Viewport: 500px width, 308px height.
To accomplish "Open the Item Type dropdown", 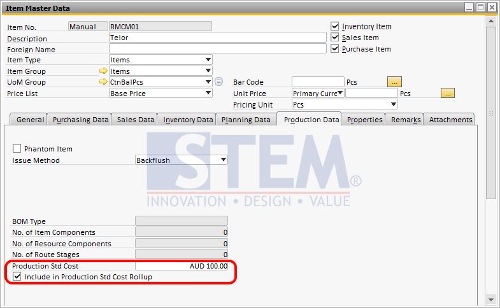I will coord(208,60).
